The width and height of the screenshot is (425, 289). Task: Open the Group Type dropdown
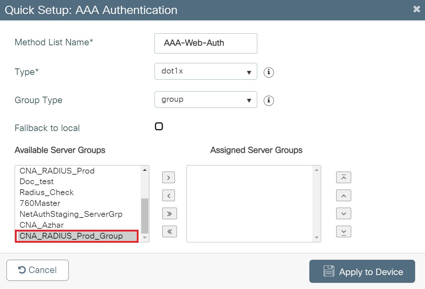[x=206, y=99]
